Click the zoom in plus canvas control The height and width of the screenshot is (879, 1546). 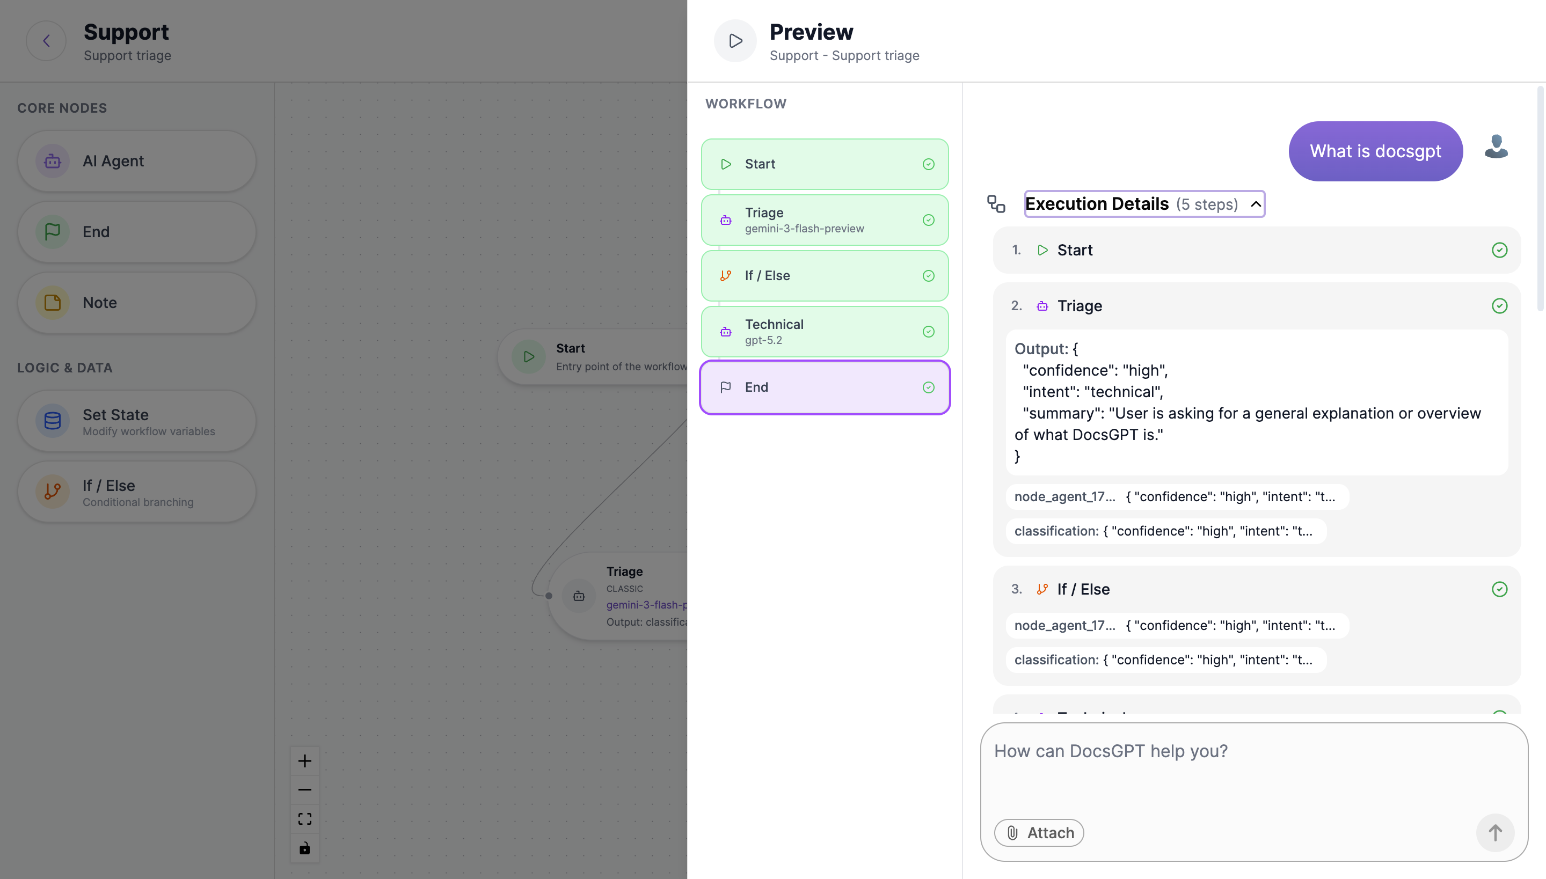coord(304,761)
